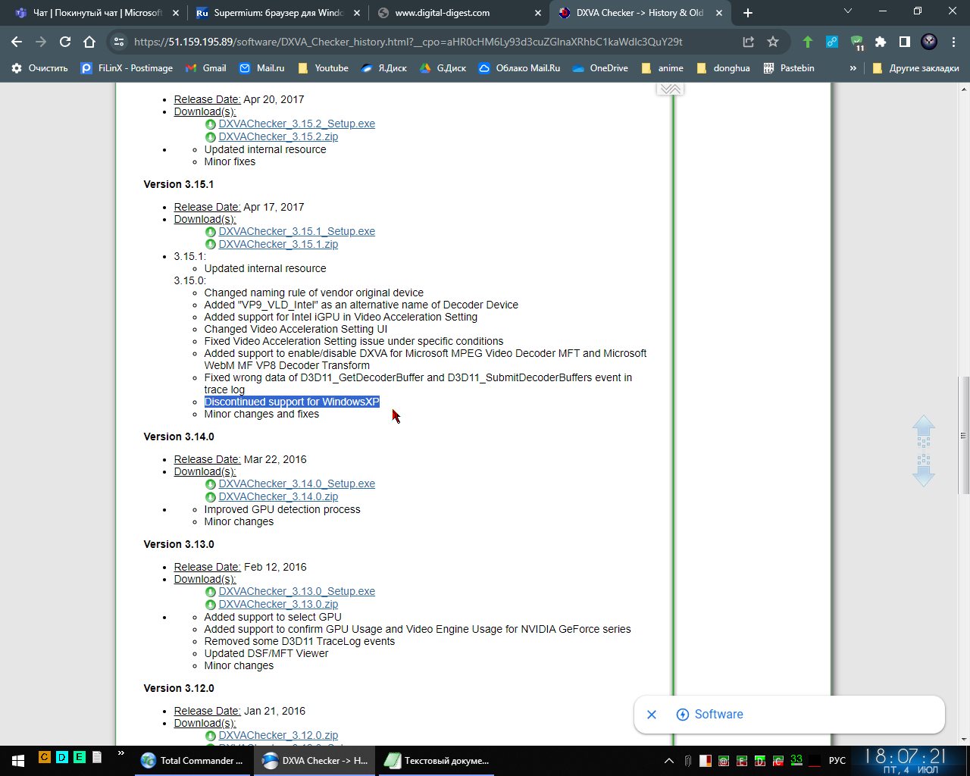970x776 pixels.
Task: Open the Я.Диск bookmark
Action: 384,68
